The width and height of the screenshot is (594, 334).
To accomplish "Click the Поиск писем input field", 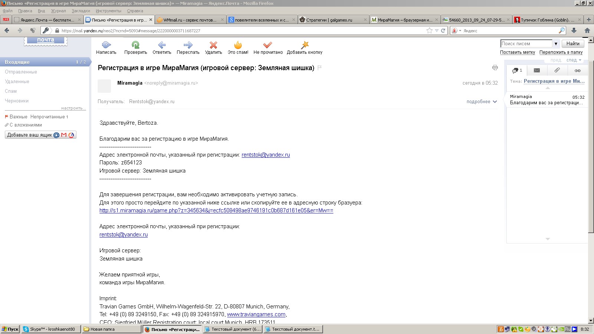I will click(526, 44).
